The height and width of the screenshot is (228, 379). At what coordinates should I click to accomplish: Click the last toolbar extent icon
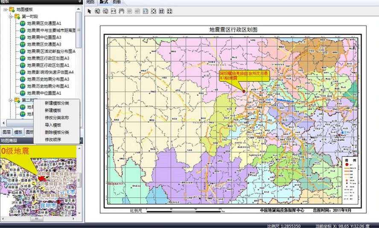click(x=170, y=11)
